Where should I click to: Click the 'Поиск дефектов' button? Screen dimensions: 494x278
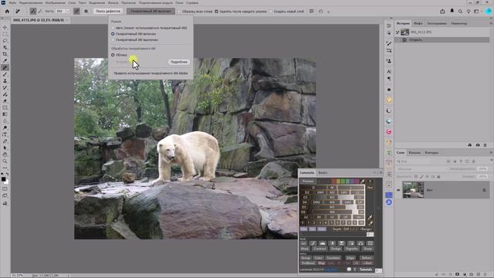(108, 11)
